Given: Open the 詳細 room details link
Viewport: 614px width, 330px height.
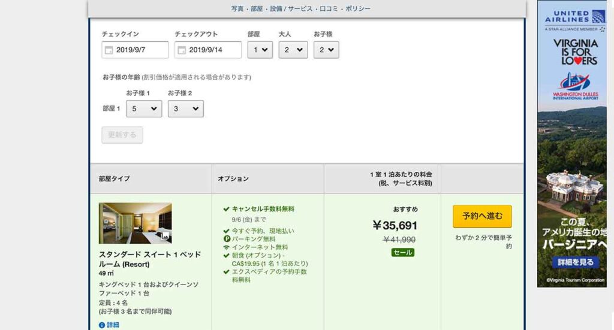Looking at the screenshot, I should (x=113, y=325).
